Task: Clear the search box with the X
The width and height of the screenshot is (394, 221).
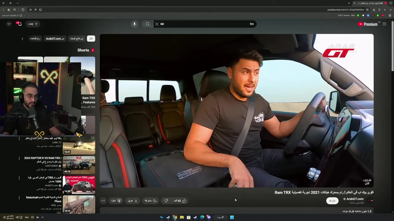Action: [157, 24]
